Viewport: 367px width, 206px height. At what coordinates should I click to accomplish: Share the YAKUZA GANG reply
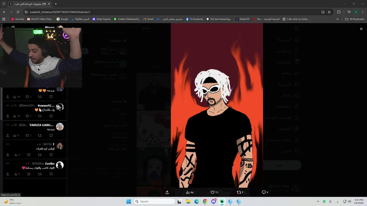tap(8, 135)
